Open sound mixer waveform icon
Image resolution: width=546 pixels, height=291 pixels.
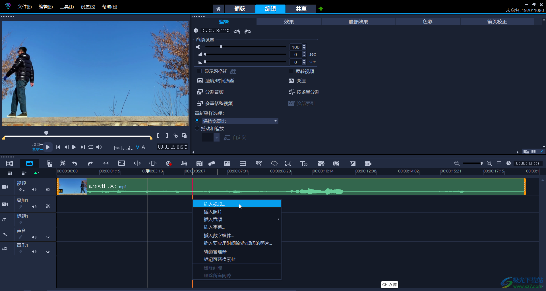[x=184, y=163]
